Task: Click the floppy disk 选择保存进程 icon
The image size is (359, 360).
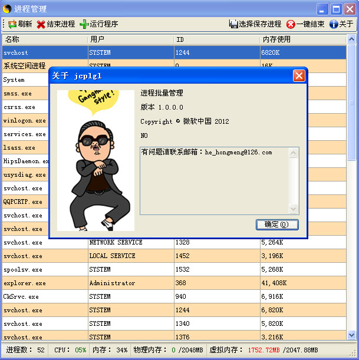Action: click(233, 24)
